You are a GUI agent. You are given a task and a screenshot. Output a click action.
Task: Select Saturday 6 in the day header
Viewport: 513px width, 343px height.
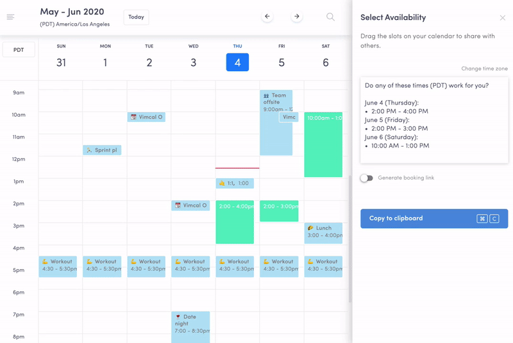[326, 62]
